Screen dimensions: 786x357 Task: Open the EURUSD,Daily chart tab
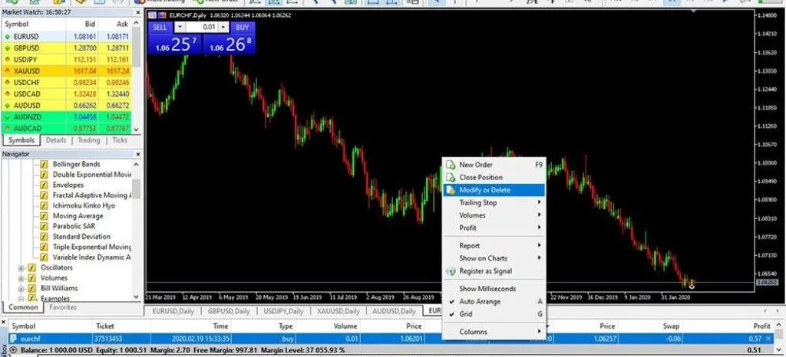tap(173, 311)
